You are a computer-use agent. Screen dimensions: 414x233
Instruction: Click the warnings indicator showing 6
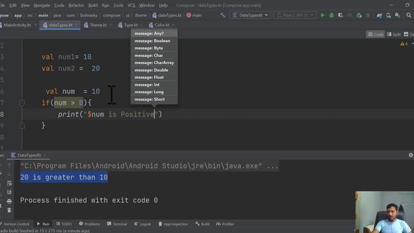click(x=404, y=44)
